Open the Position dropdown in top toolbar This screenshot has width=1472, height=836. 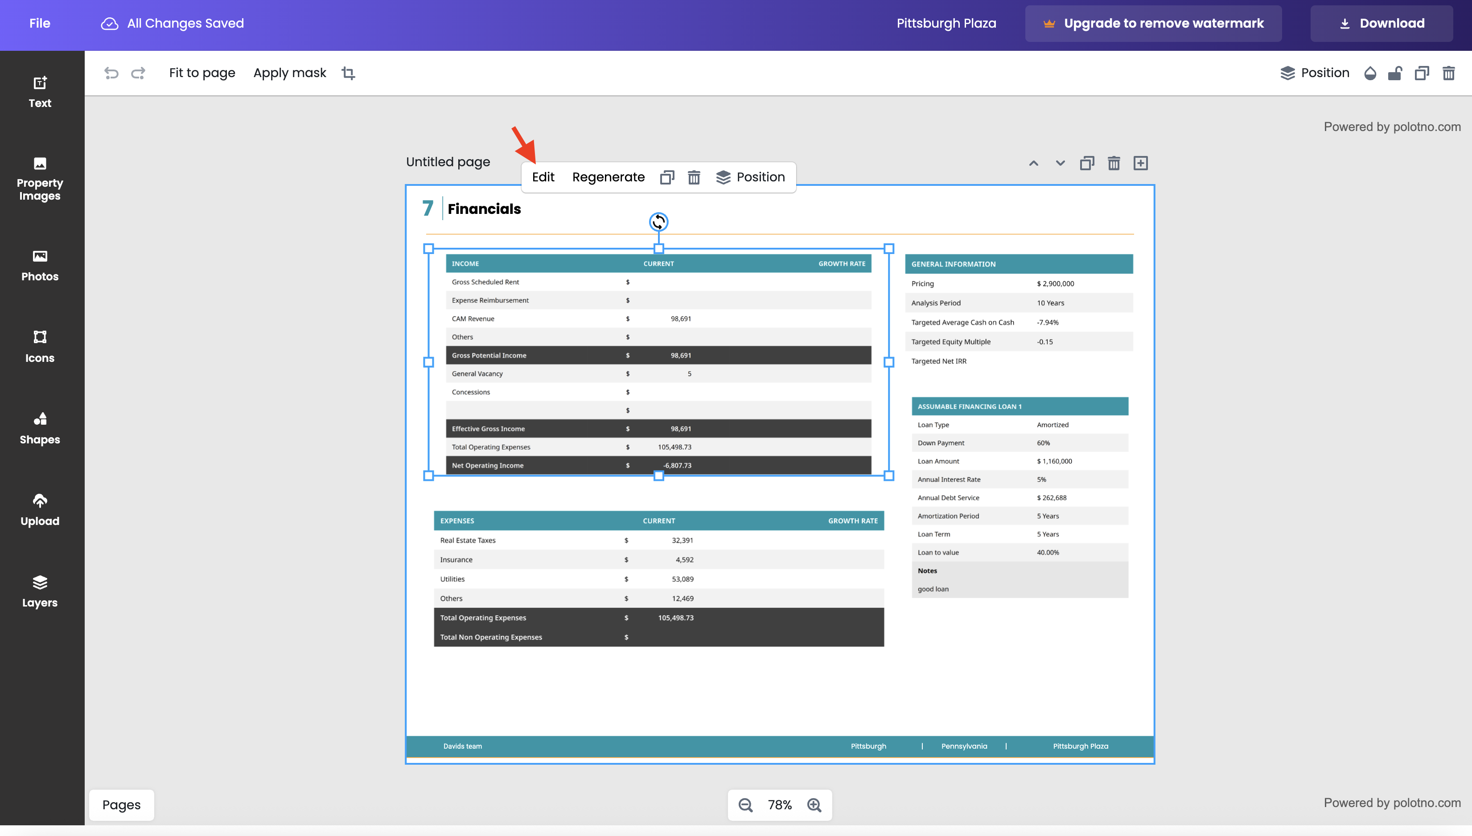coord(1315,73)
